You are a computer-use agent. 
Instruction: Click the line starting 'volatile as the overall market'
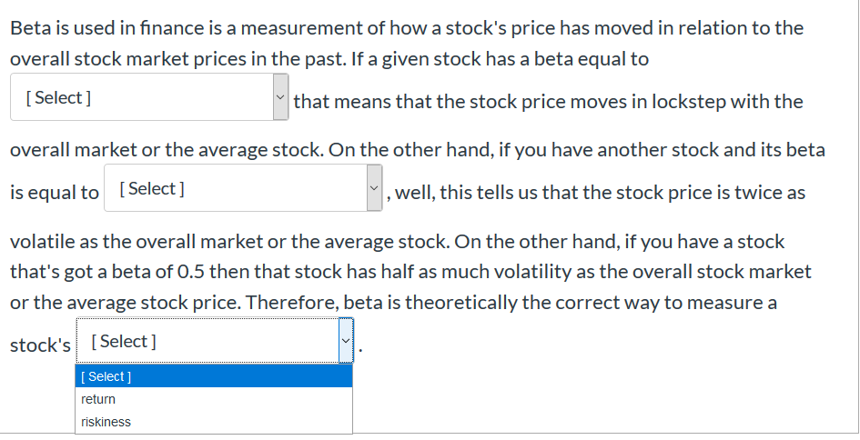(397, 242)
